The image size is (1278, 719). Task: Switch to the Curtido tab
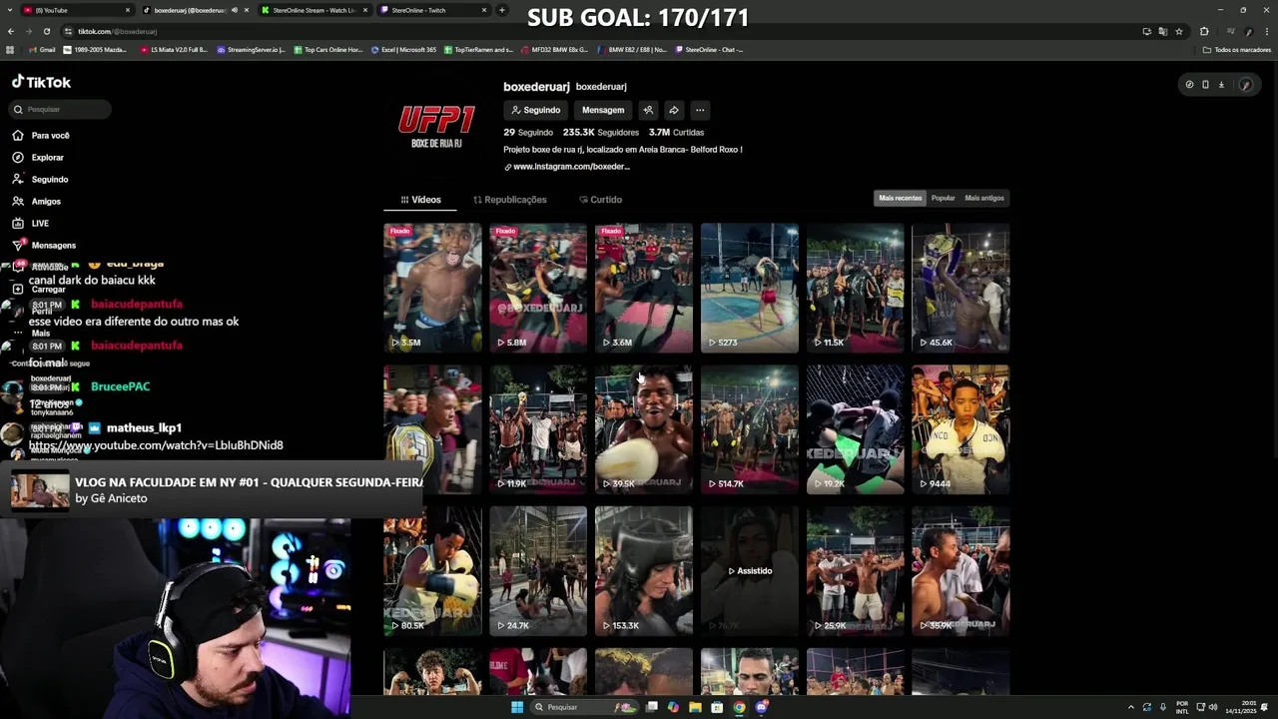601,200
